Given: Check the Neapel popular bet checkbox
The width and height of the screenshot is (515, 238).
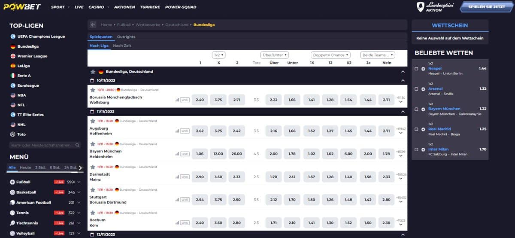Looking at the screenshot, I should point(416,69).
